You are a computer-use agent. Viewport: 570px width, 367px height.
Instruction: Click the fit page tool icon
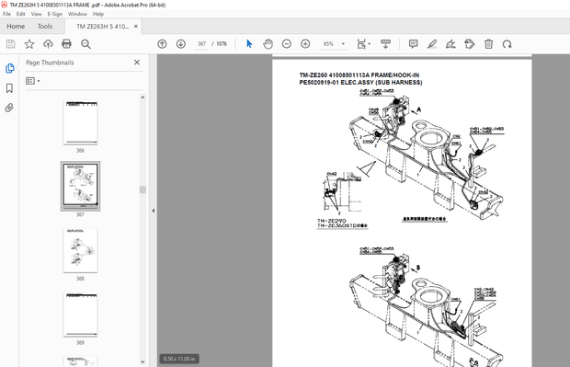[361, 44]
